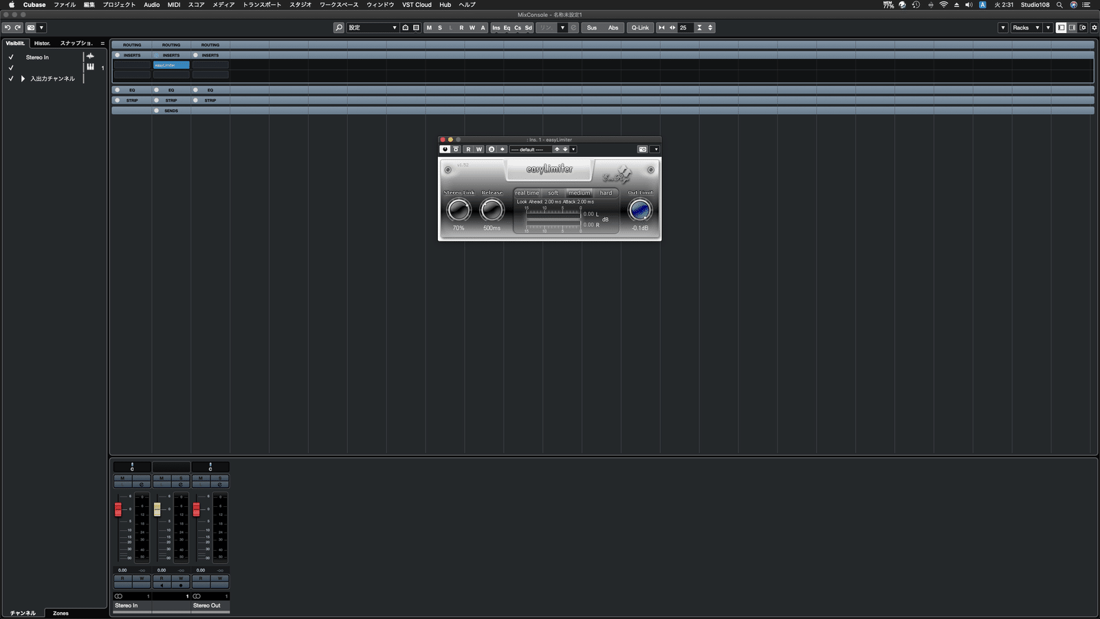
Task: Enable Read automation in easyLimiter window
Action: 468,149
